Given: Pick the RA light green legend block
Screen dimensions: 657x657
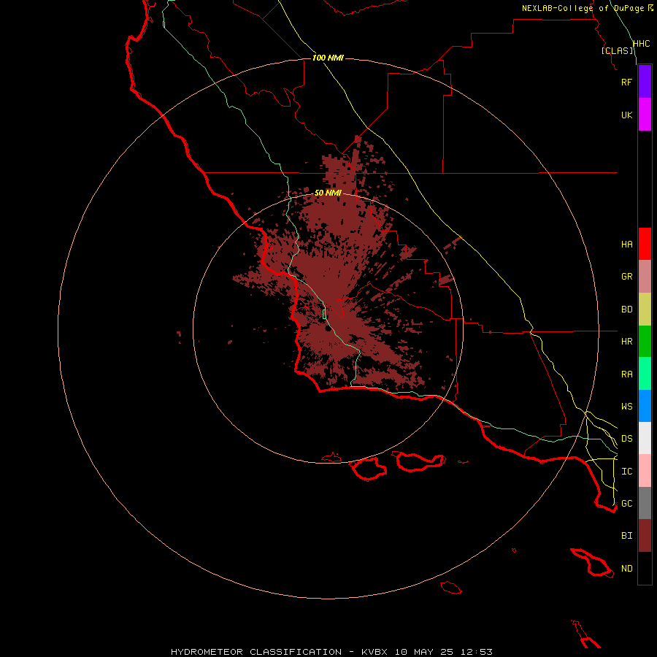Looking at the screenshot, I should (x=645, y=374).
